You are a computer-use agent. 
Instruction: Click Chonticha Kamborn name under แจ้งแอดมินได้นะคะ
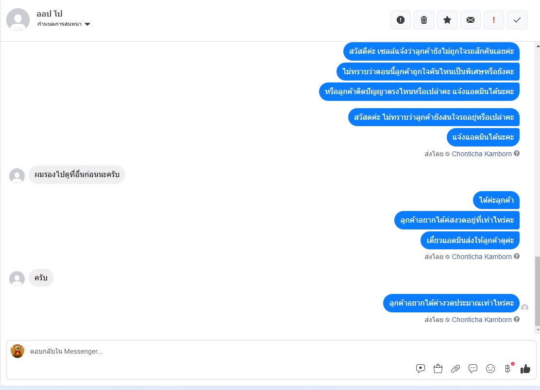point(481,154)
